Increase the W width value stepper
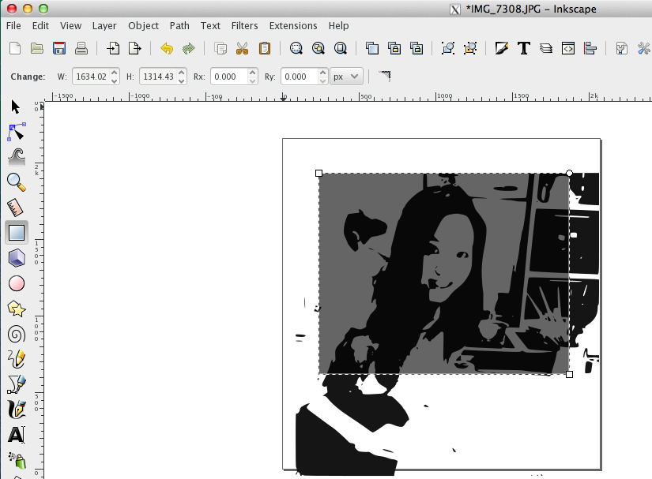The height and width of the screenshot is (479, 652). pos(115,73)
